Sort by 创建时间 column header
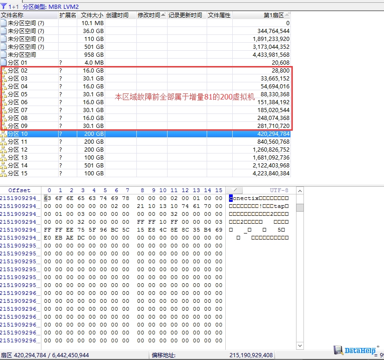384x360 pixels. pos(121,15)
